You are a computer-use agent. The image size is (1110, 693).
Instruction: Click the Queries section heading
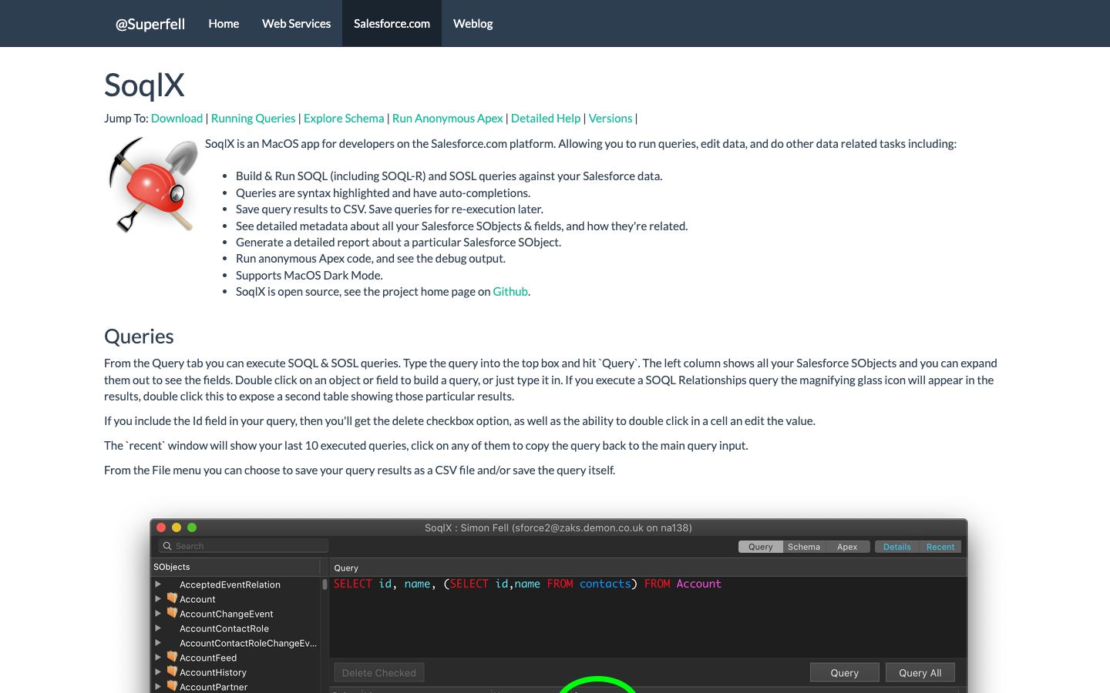point(139,336)
